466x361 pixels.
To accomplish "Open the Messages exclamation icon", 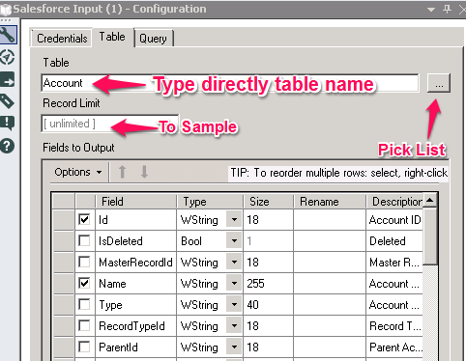I will [x=8, y=124].
